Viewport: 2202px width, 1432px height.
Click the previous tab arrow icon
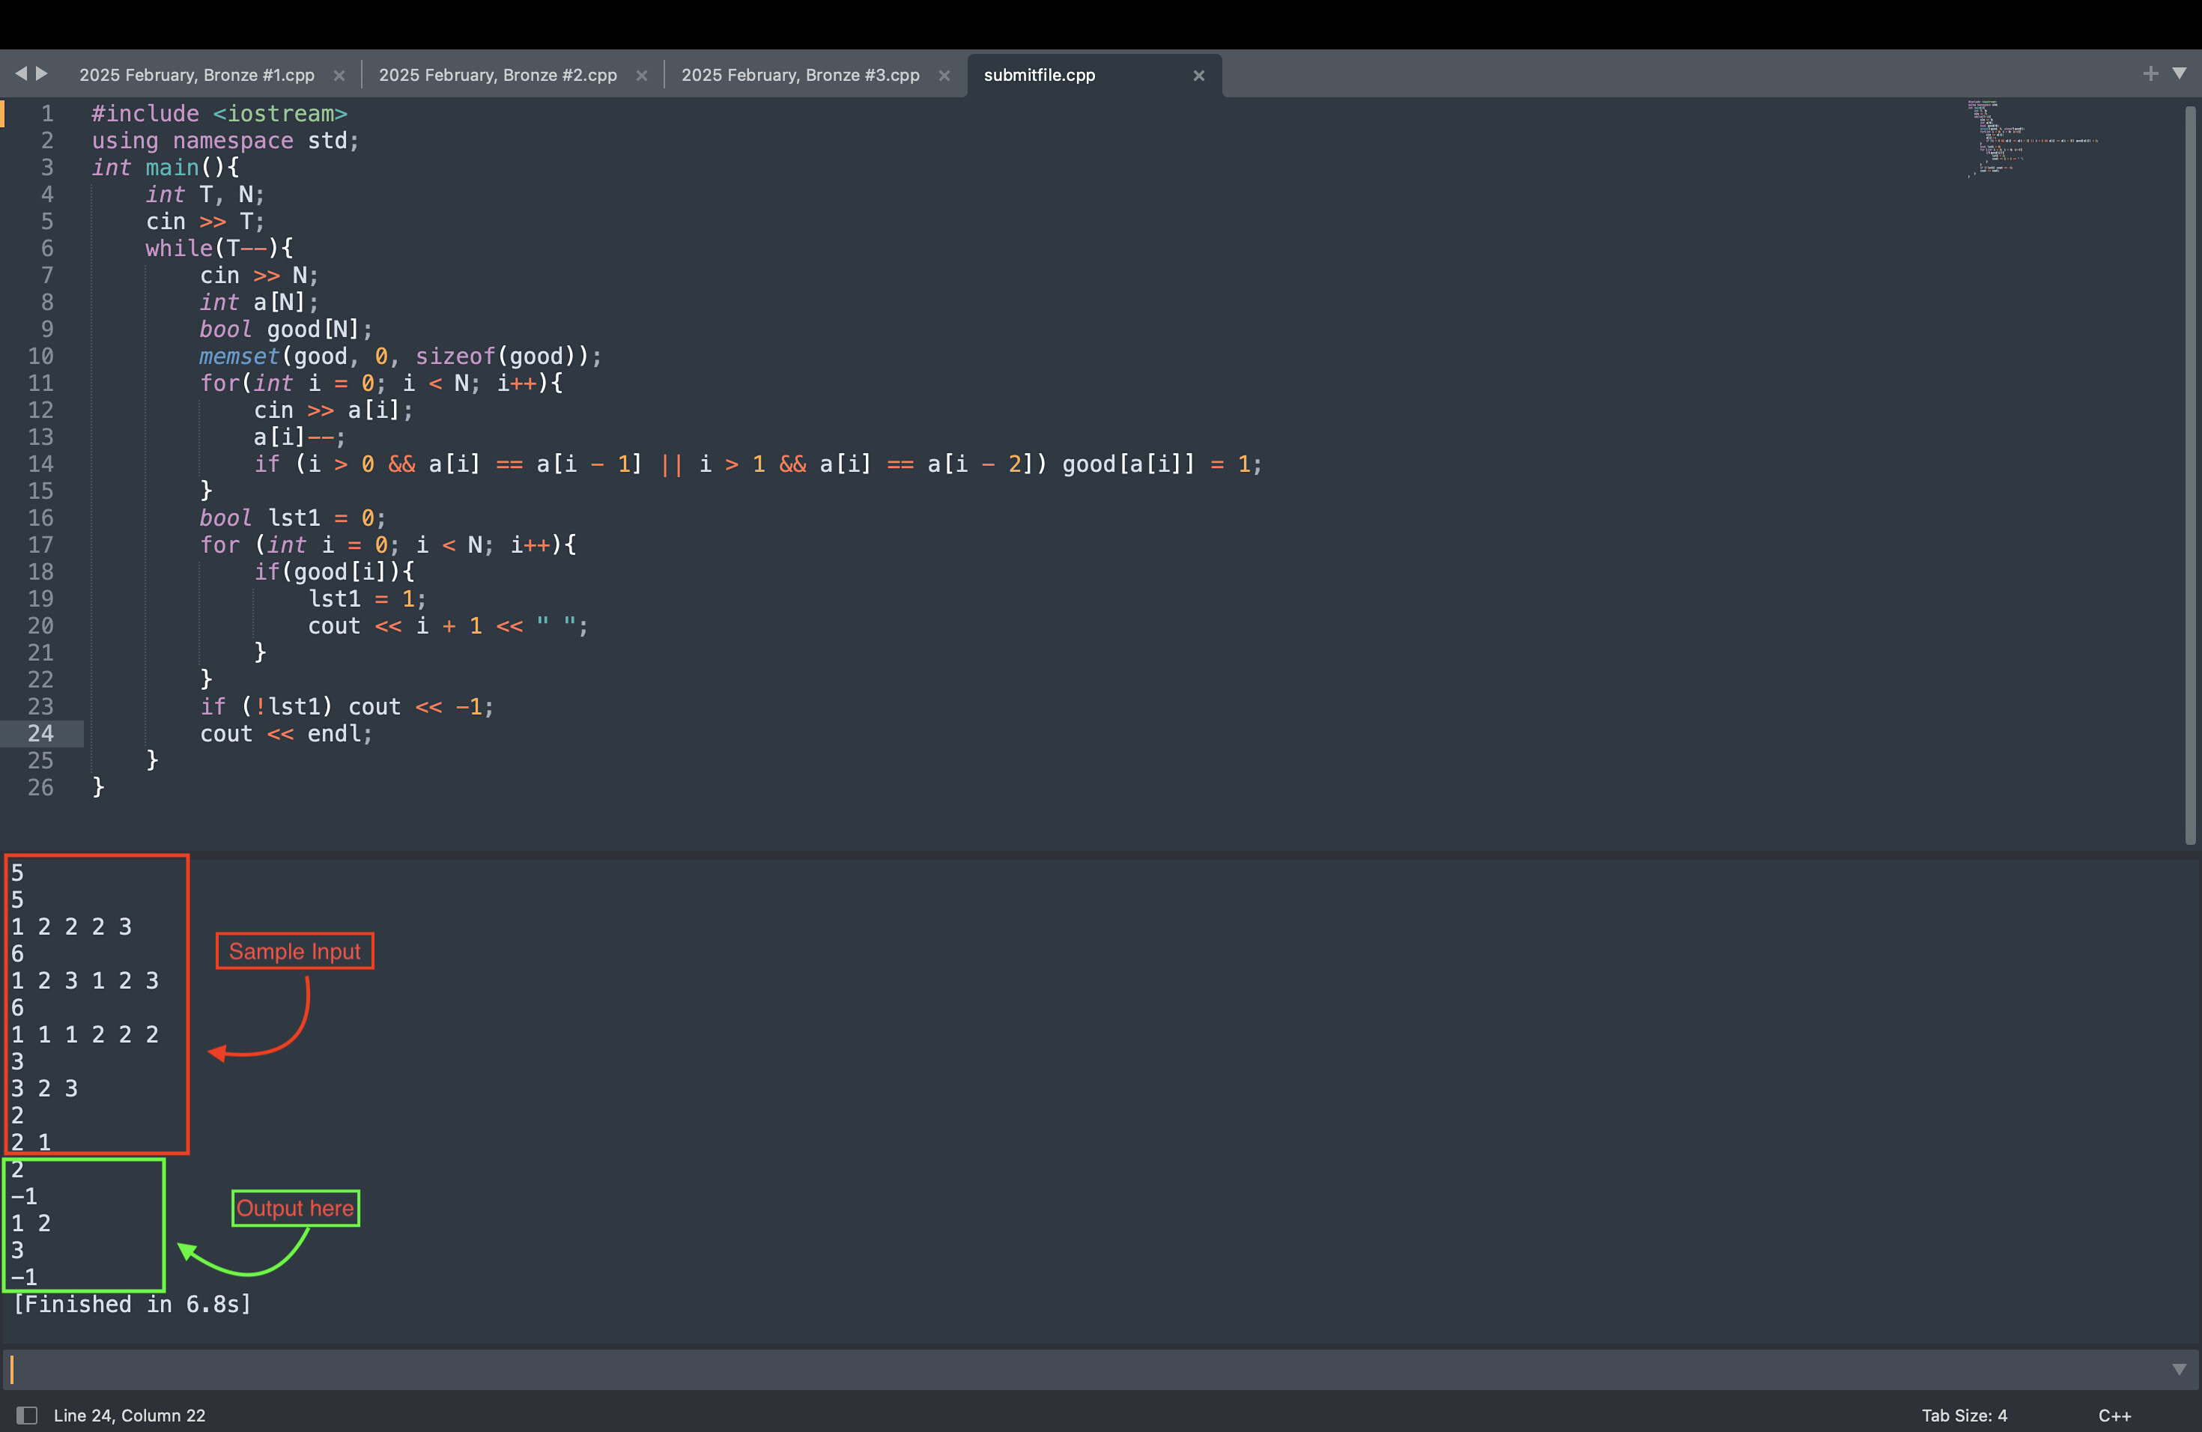tap(20, 73)
